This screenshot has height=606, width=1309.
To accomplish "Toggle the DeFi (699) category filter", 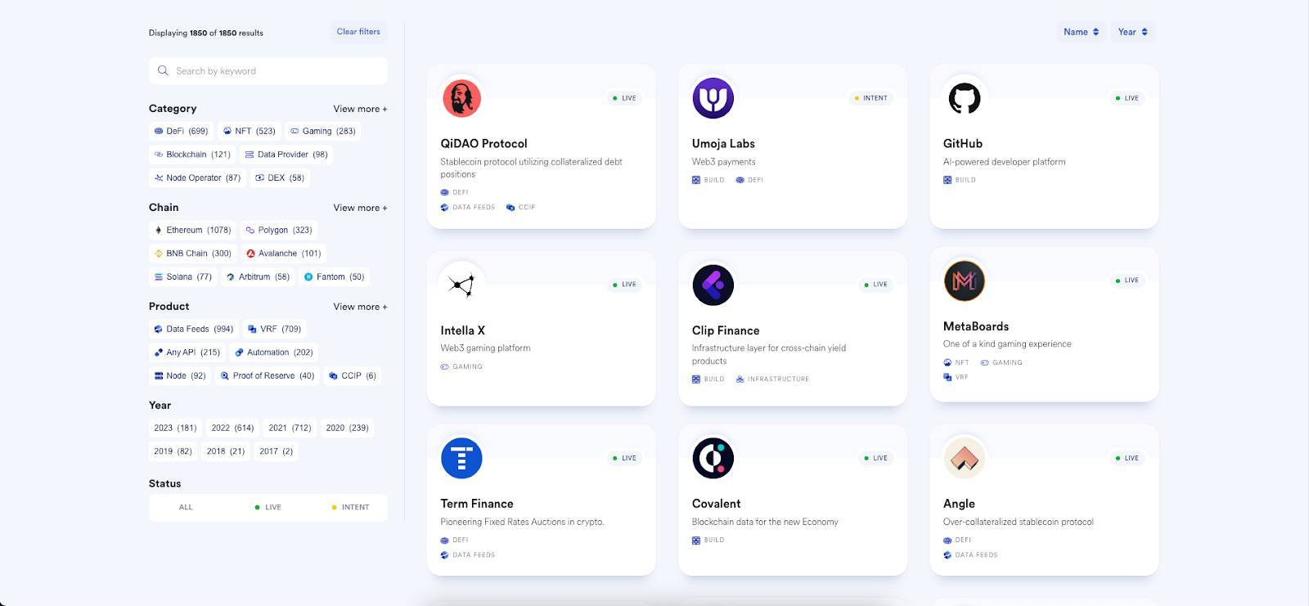I will click(181, 131).
